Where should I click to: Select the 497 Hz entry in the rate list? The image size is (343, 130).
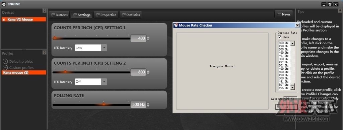click(284, 62)
